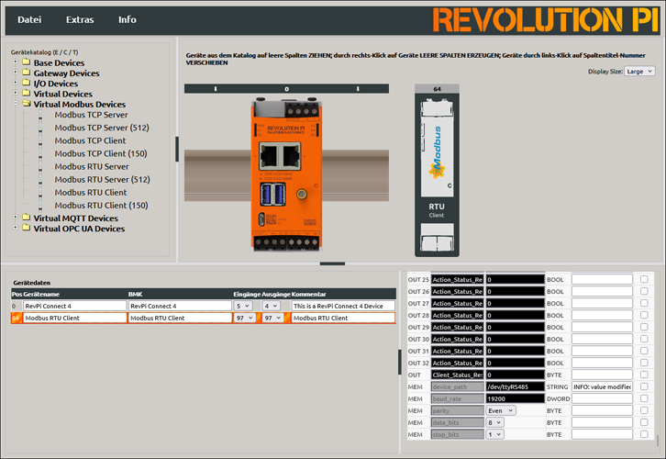Click the Gateway Devices folder icon

coord(27,73)
